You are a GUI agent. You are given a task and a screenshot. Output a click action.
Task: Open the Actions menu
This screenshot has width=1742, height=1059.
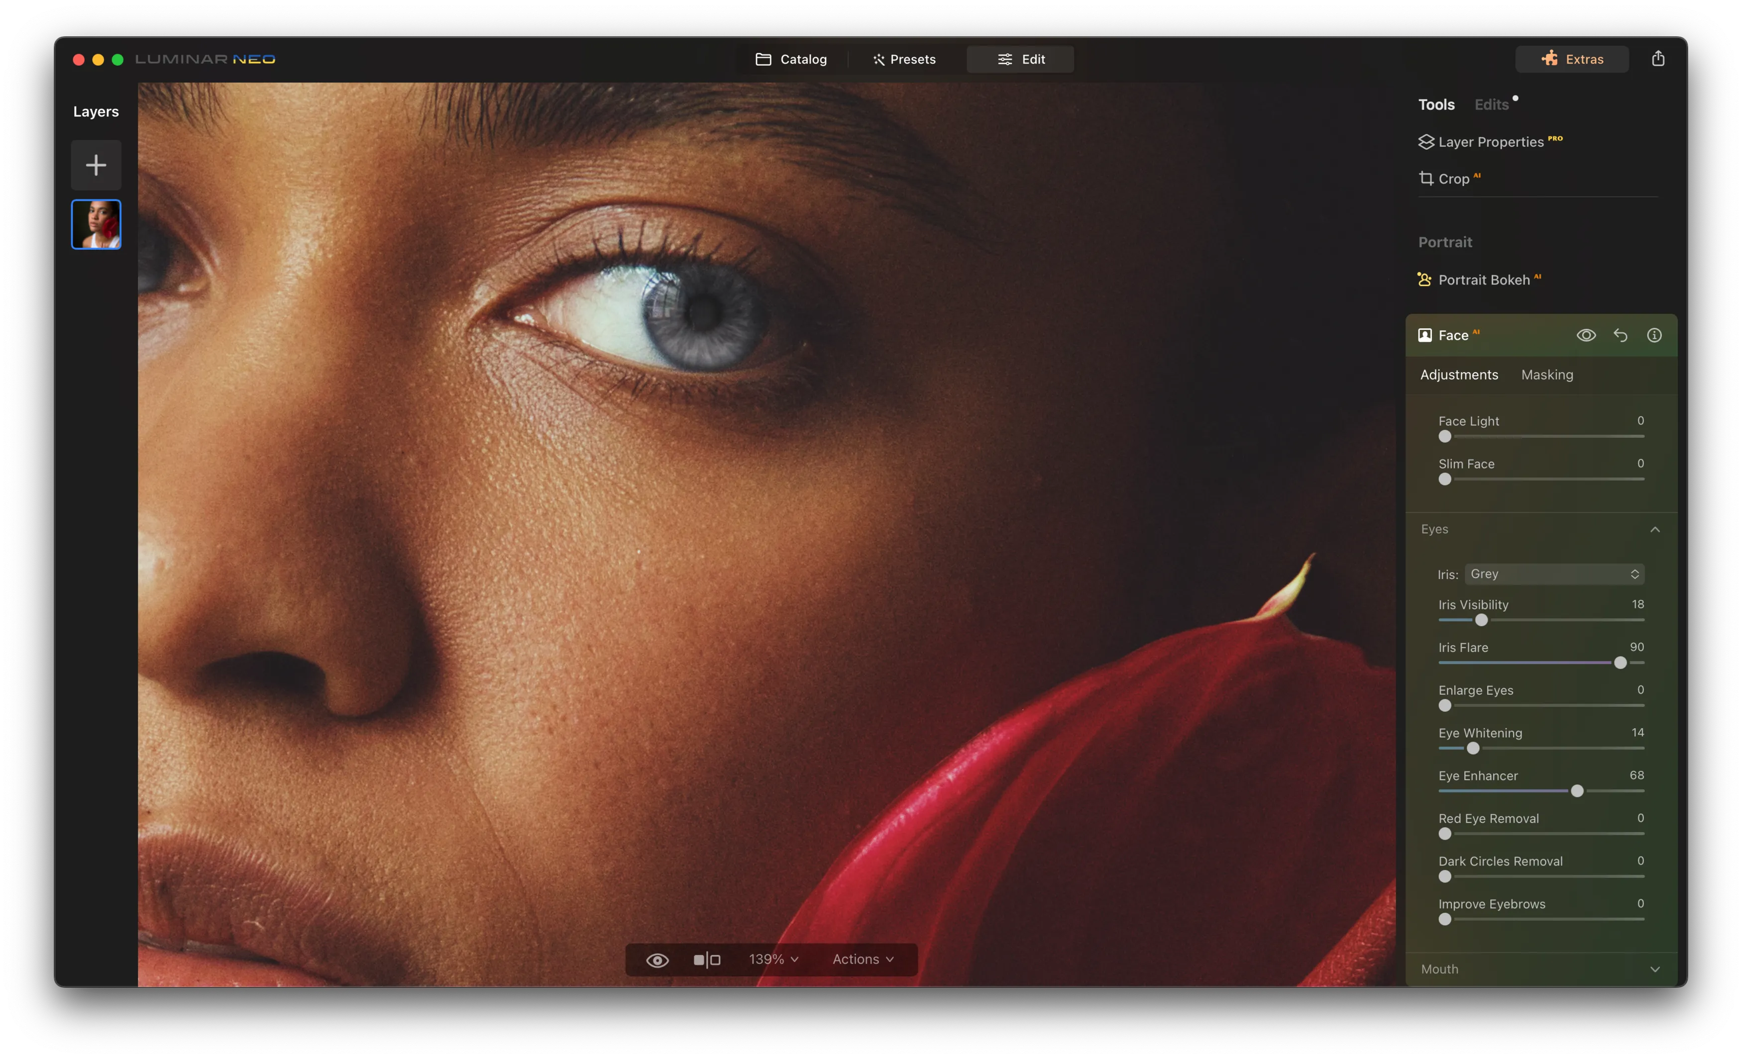pyautogui.click(x=863, y=960)
